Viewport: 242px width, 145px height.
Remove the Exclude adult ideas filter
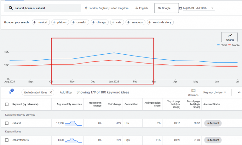click(51, 92)
